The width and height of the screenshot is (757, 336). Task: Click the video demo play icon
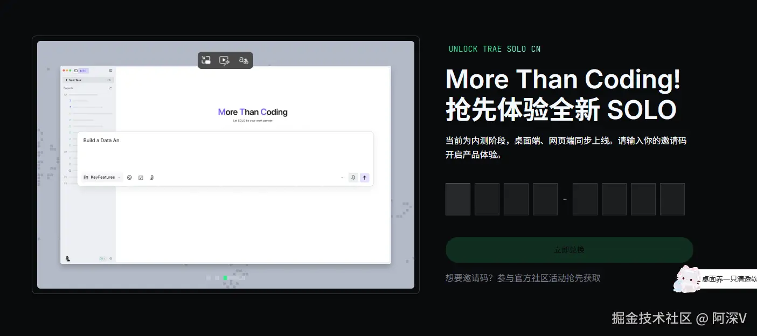(x=224, y=60)
